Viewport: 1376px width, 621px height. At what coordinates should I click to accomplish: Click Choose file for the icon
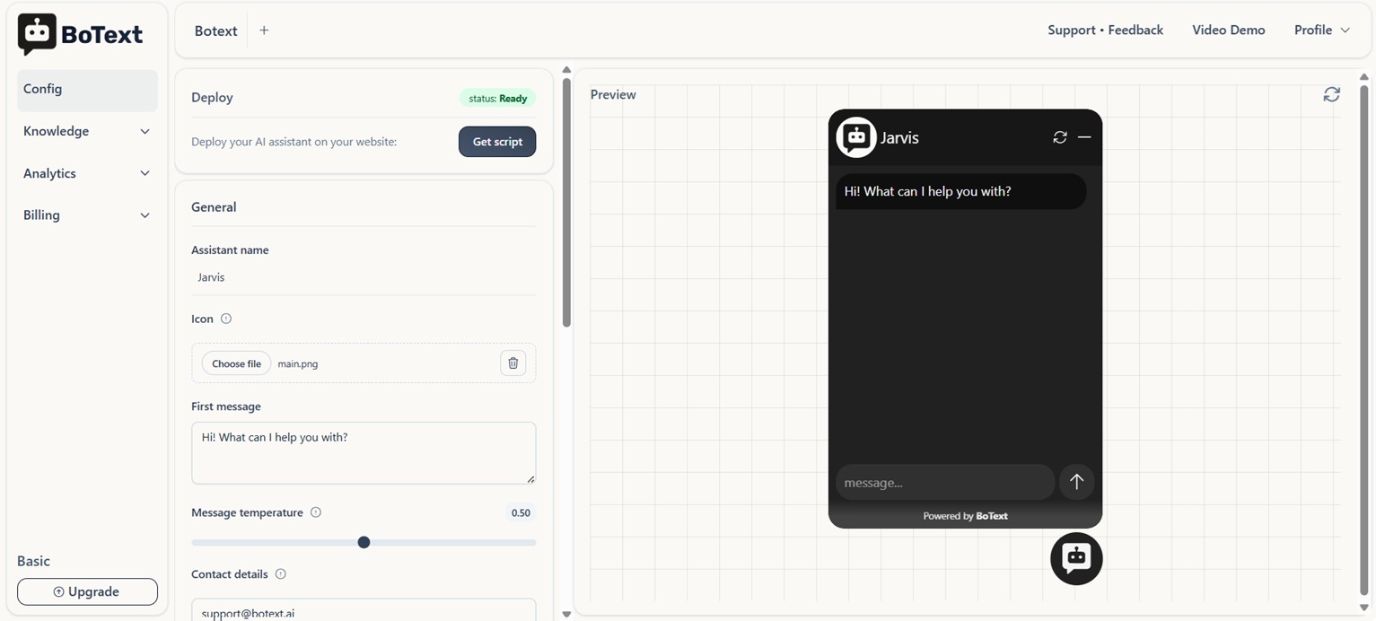click(236, 363)
